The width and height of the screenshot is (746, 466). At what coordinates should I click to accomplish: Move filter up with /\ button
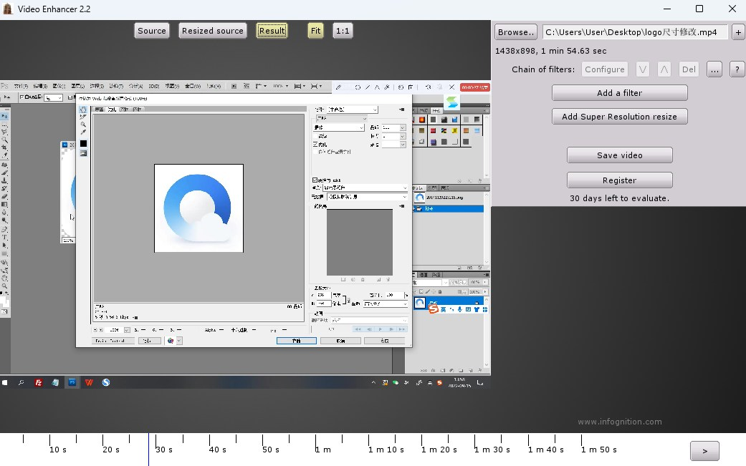[x=664, y=69]
